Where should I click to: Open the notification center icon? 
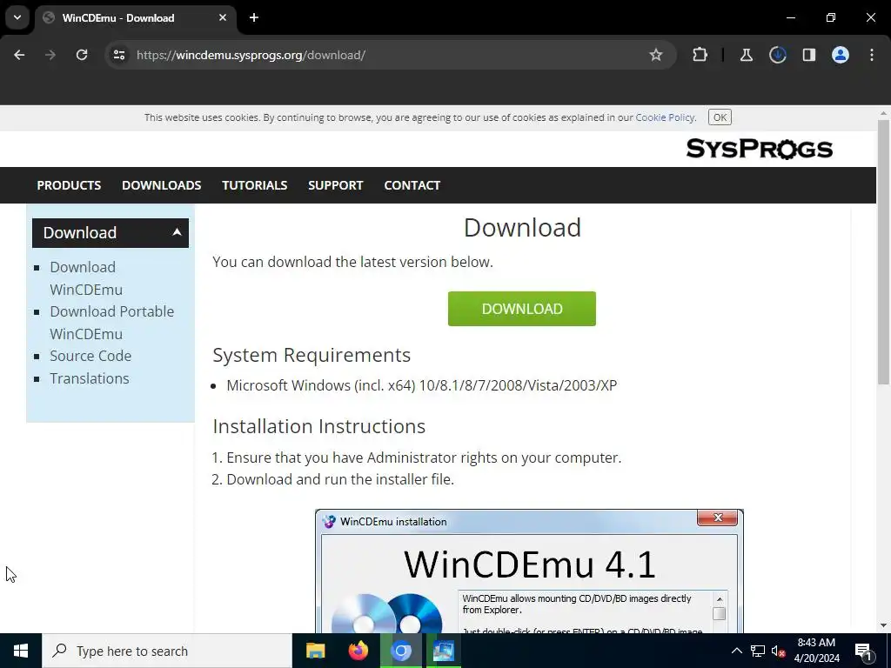(863, 651)
